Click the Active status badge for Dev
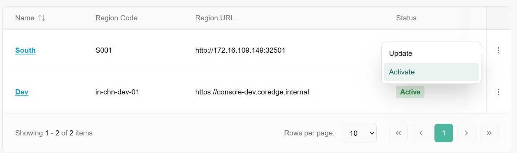517x153 pixels. (410, 92)
